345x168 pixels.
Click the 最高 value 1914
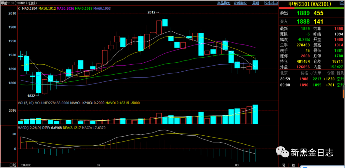click(x=338, y=45)
